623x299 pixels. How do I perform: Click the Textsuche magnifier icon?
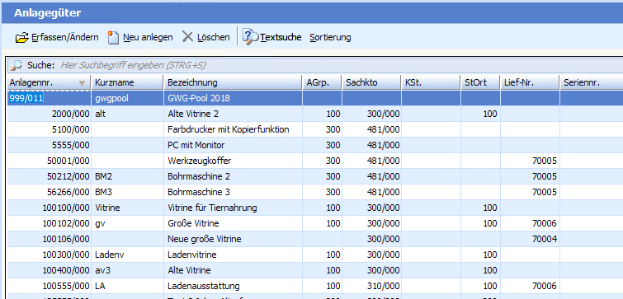[250, 37]
